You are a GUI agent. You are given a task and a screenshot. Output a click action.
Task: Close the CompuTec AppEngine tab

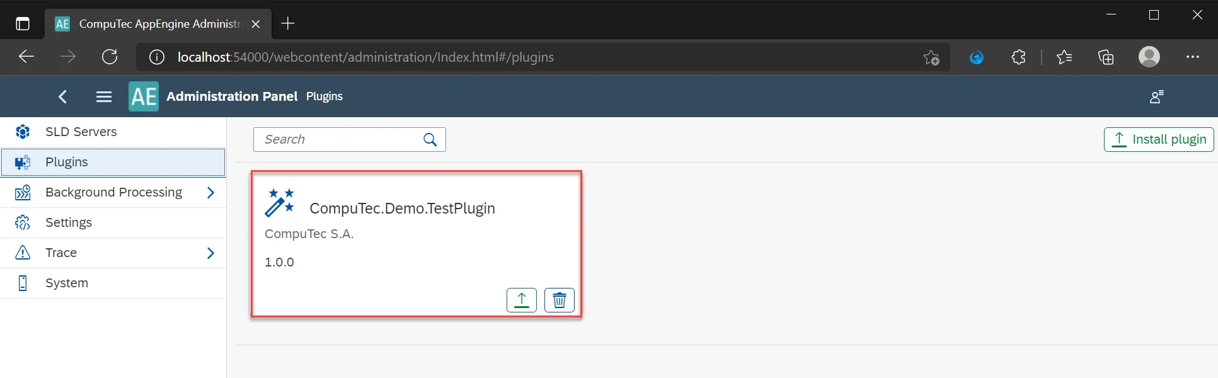click(256, 24)
